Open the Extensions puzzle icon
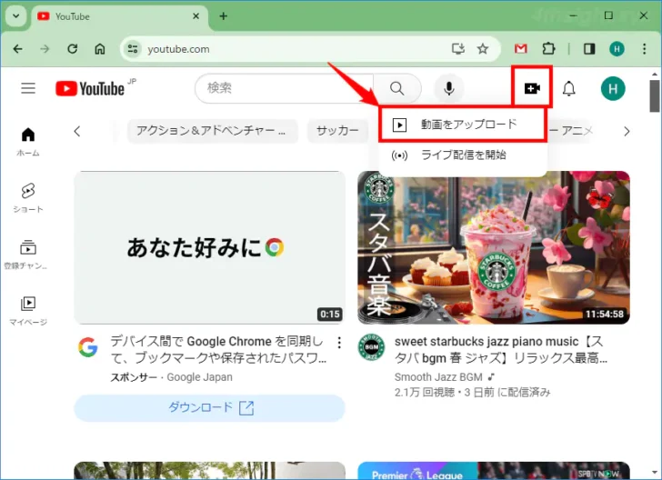The image size is (662, 480). pyautogui.click(x=548, y=49)
